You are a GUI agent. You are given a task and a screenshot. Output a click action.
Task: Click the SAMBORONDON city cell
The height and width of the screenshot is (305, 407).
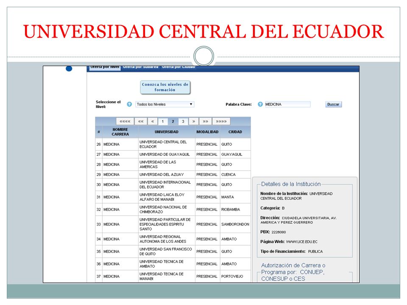coord(235,225)
